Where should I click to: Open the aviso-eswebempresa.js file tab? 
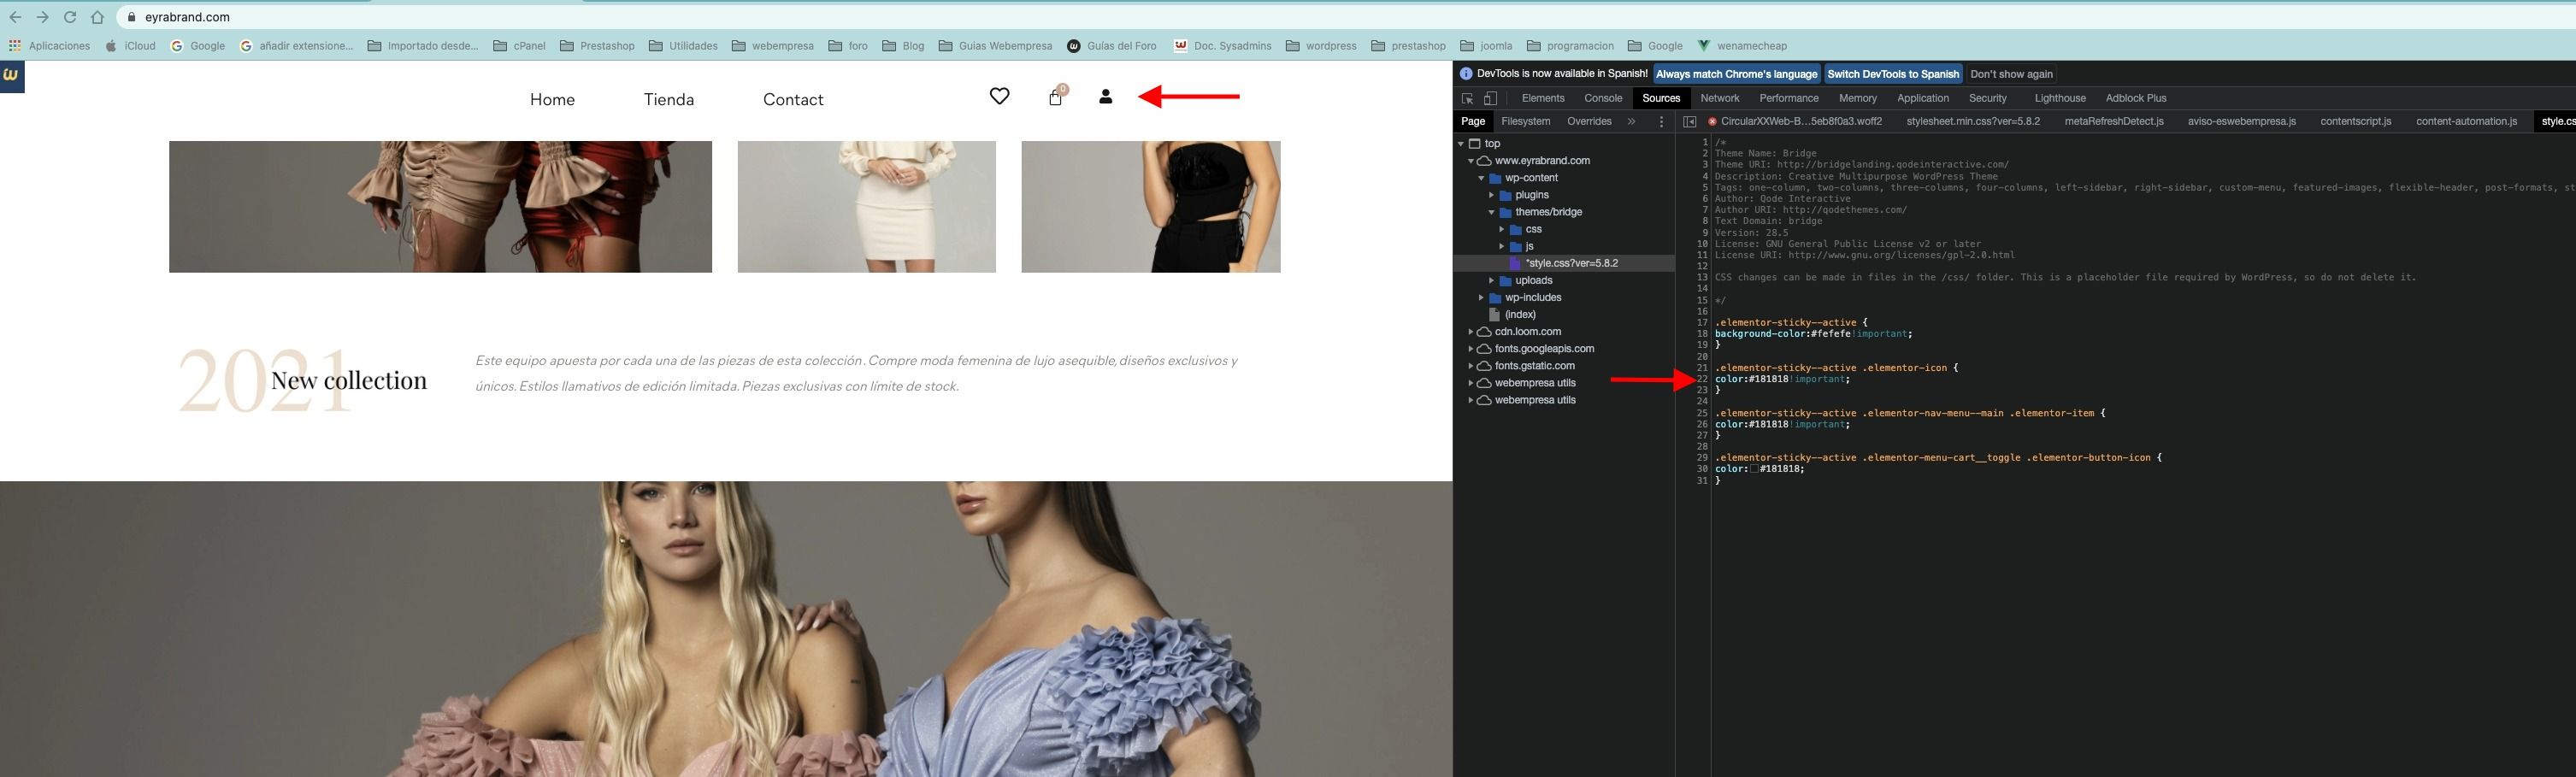pyautogui.click(x=2241, y=121)
